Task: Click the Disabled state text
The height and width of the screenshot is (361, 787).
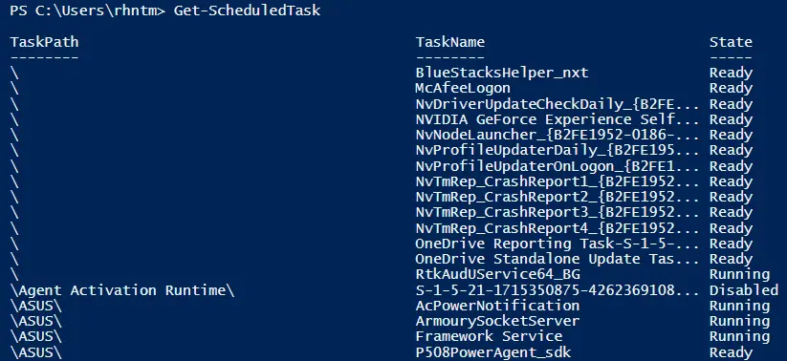Action: click(x=744, y=290)
